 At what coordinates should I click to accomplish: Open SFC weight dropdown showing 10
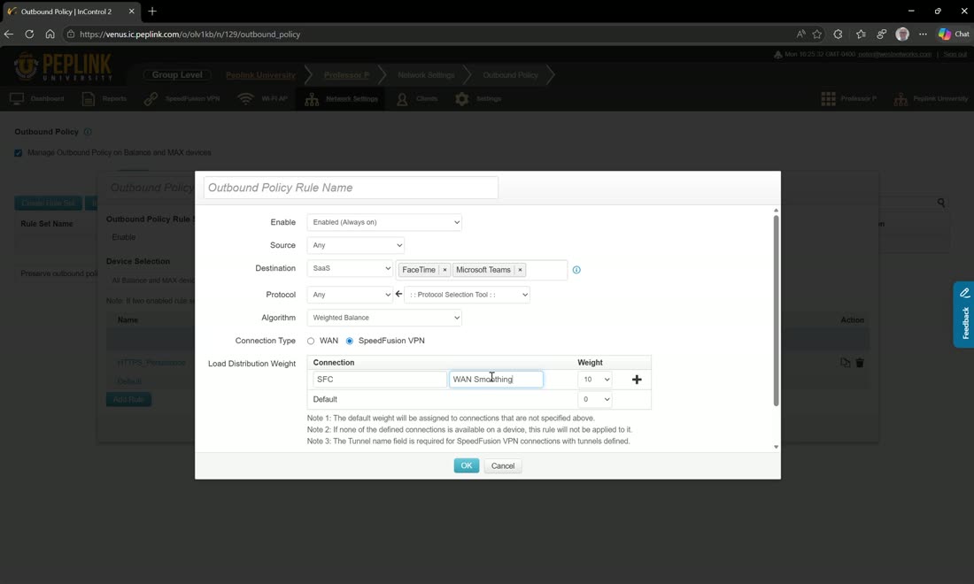pyautogui.click(x=595, y=380)
